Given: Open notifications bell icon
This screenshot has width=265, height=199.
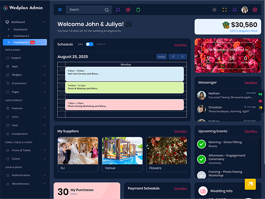Looking at the screenshot, I should point(234,10).
